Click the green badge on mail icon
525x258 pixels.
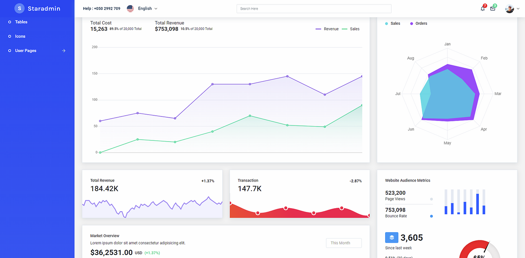[495, 6]
